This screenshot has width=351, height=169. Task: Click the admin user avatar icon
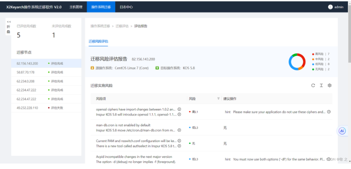click(330, 7)
